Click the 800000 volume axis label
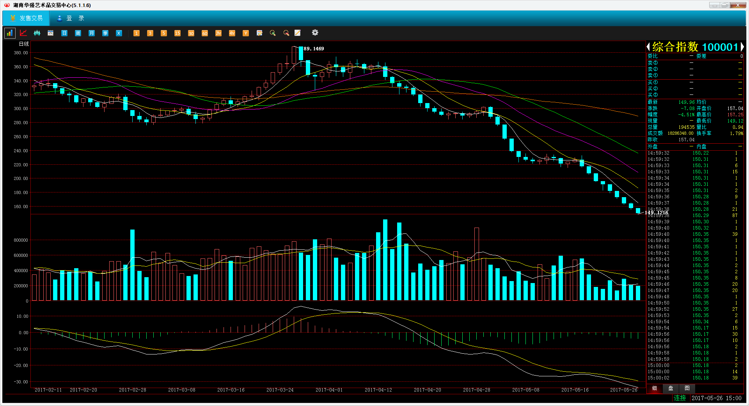This screenshot has height=406, width=749. (x=21, y=240)
